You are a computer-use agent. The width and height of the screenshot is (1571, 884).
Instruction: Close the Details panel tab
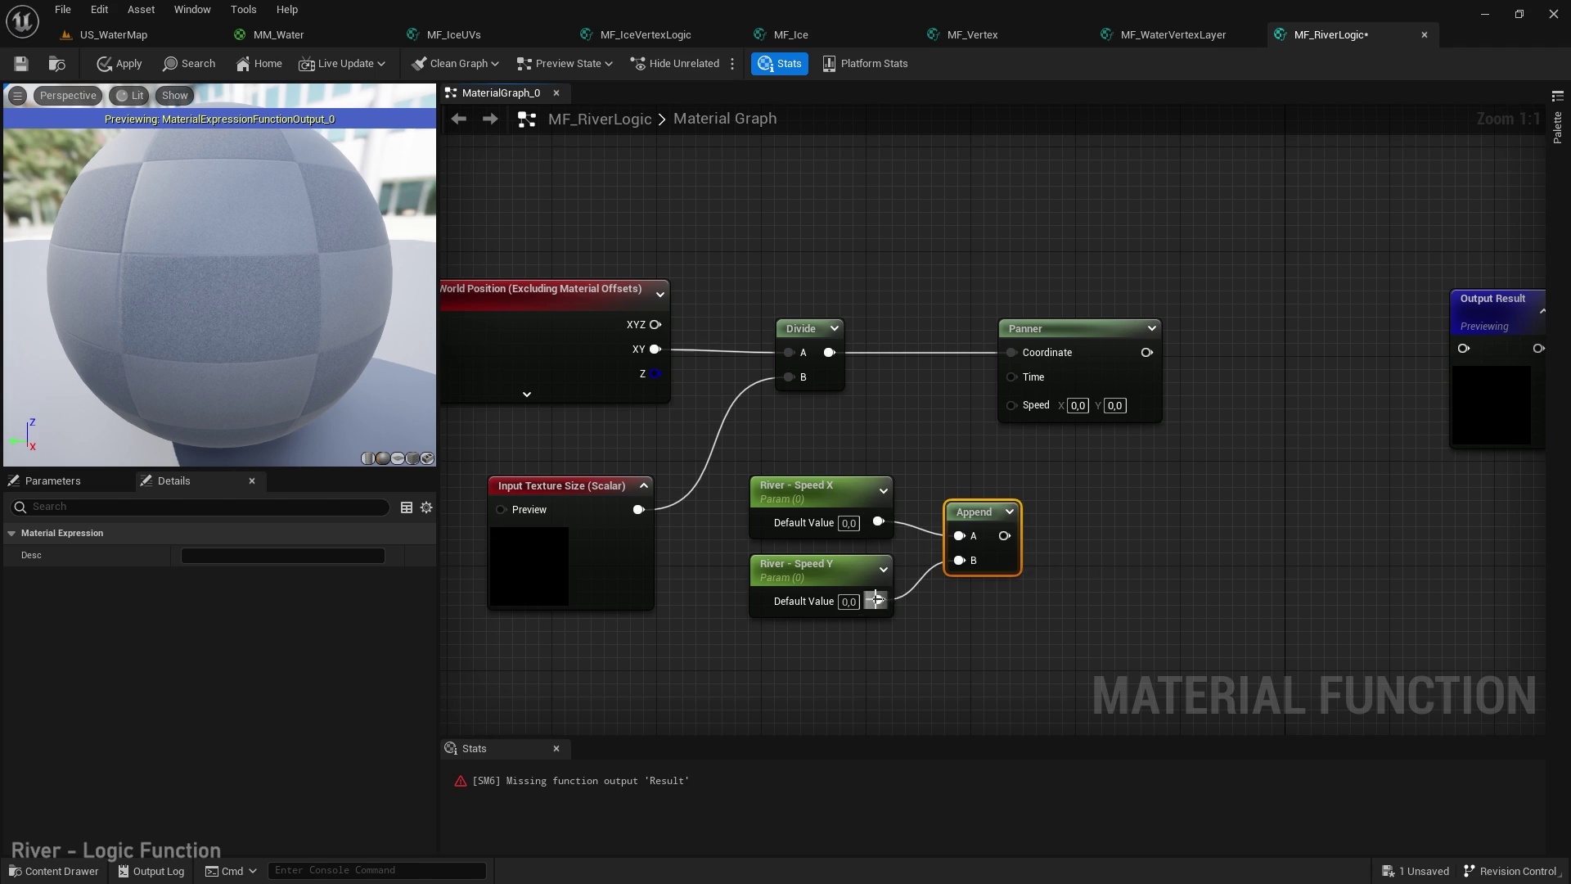(252, 481)
